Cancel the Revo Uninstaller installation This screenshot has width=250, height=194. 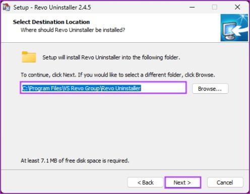point(225,182)
